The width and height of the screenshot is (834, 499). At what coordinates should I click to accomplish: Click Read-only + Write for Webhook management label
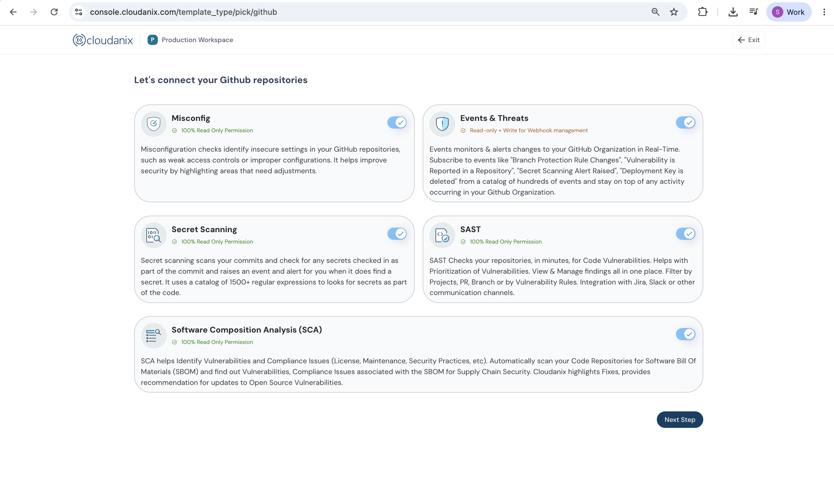pos(529,131)
